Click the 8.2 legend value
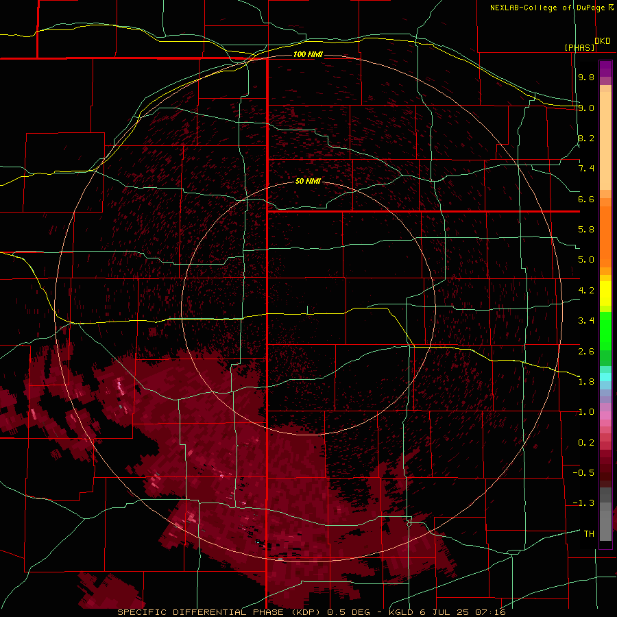Viewport: 617px width, 617px height. tap(586, 138)
